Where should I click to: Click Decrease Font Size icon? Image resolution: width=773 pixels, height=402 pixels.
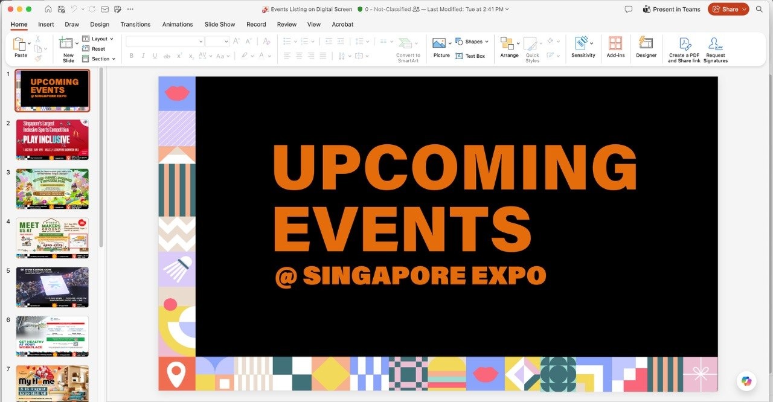pyautogui.click(x=248, y=41)
